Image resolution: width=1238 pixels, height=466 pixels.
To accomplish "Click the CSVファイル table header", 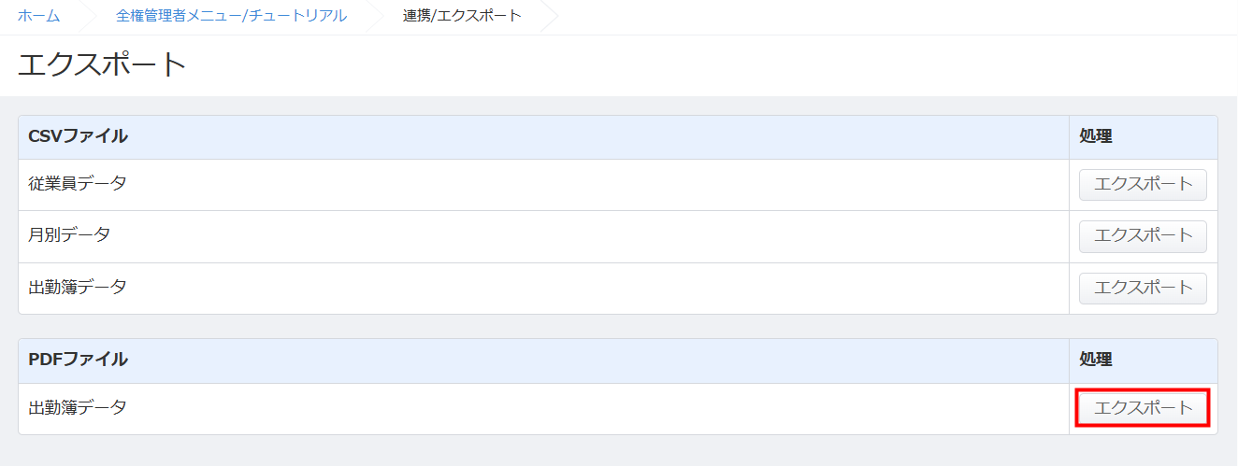I will pos(79,137).
